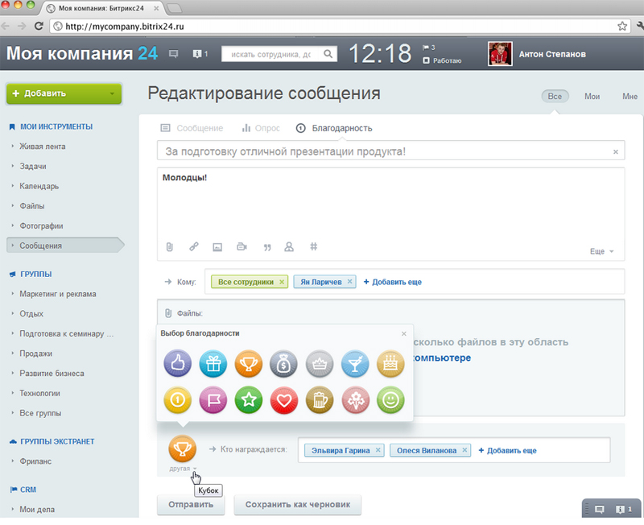The image size is (644, 525).
Task: Remove the "Все сотрудники" recipient tag
Action: [281, 282]
